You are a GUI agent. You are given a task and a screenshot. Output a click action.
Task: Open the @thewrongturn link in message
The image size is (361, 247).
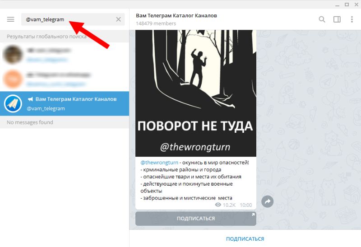[x=159, y=163]
